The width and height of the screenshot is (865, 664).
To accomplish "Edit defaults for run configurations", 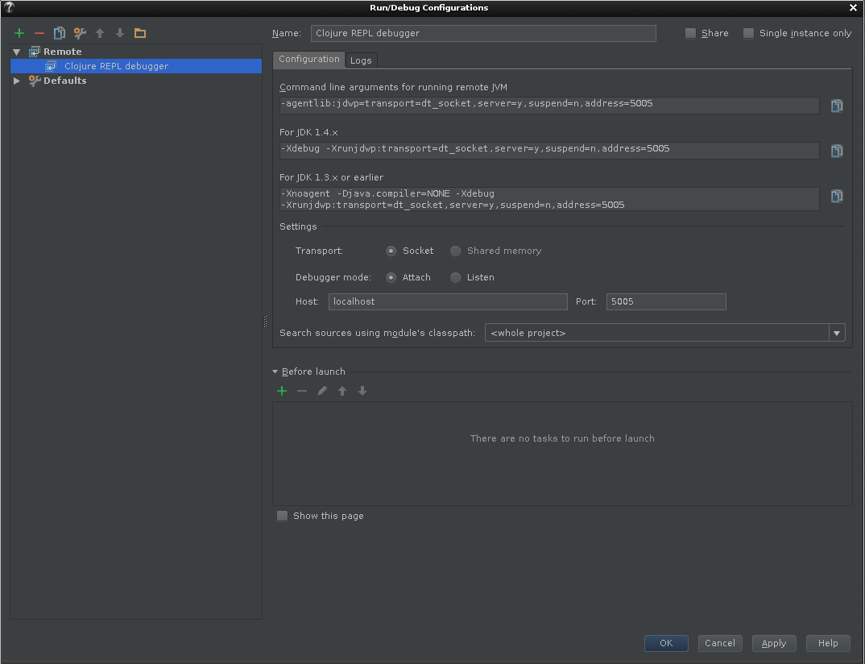I will (78, 33).
